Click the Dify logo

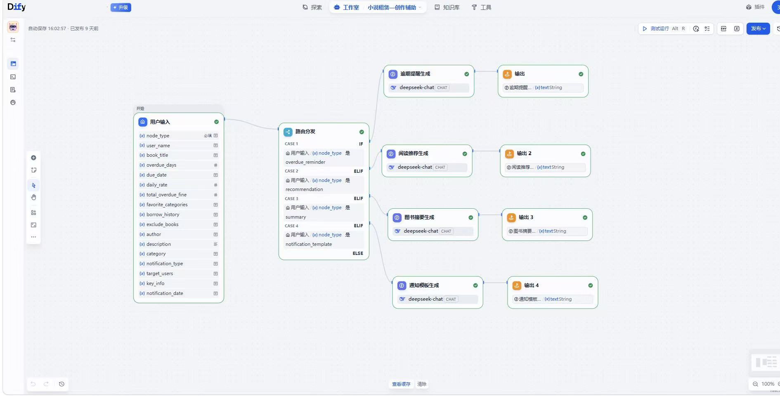[x=17, y=7]
